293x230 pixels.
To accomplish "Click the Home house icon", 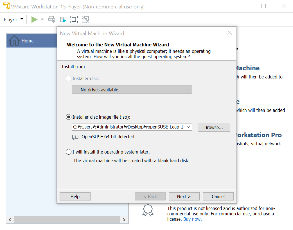I will pyautogui.click(x=14, y=40).
